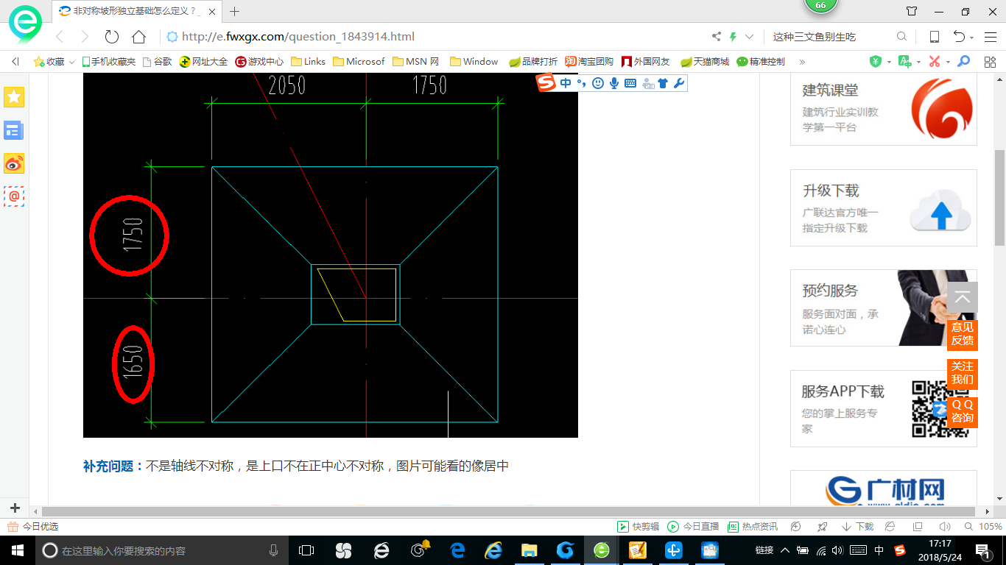The image size is (1006, 565).
Task: Expand the address bar dropdown arrow
Action: [750, 37]
